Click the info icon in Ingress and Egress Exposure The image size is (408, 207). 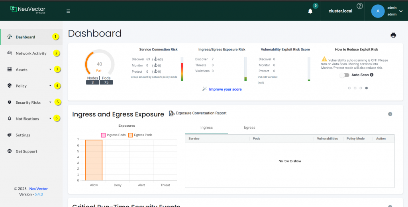[390, 114]
